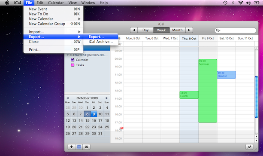Open the notifications envelope icon
The width and height of the screenshot is (263, 156).
coord(87,147)
